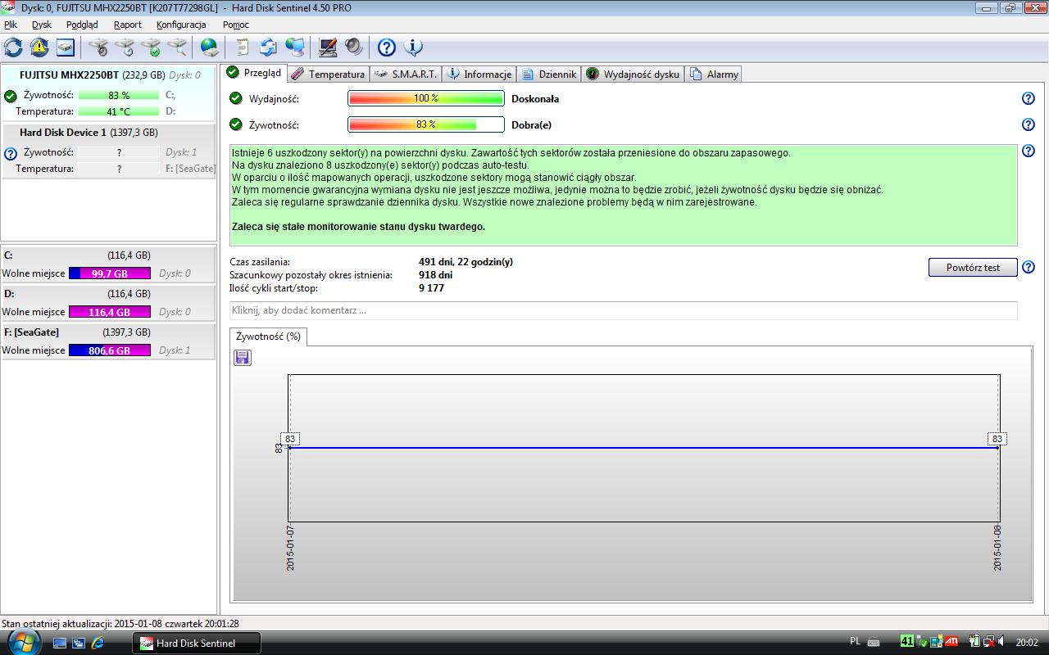Click the 'Doskonała' performance rating text
Image resolution: width=1049 pixels, height=655 pixels.
[x=535, y=99]
